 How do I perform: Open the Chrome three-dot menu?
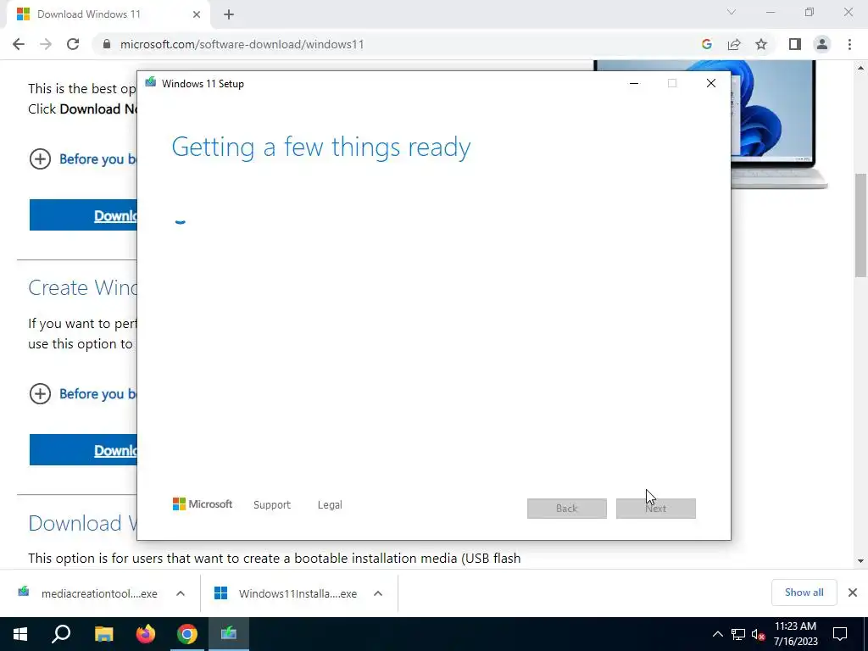click(849, 44)
